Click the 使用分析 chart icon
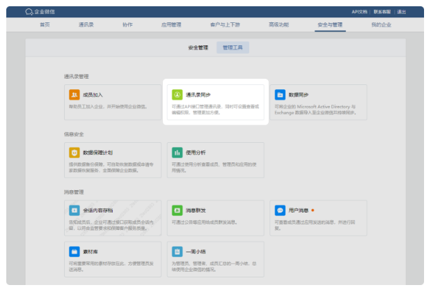The image size is (431, 292). 177,152
